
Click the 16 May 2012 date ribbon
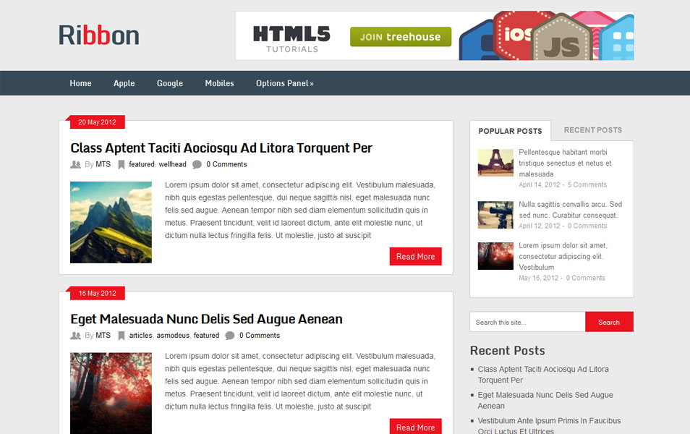tap(97, 293)
